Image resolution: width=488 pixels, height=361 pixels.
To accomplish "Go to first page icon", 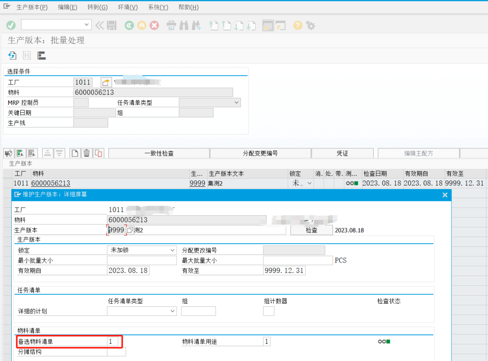I will 213,25.
